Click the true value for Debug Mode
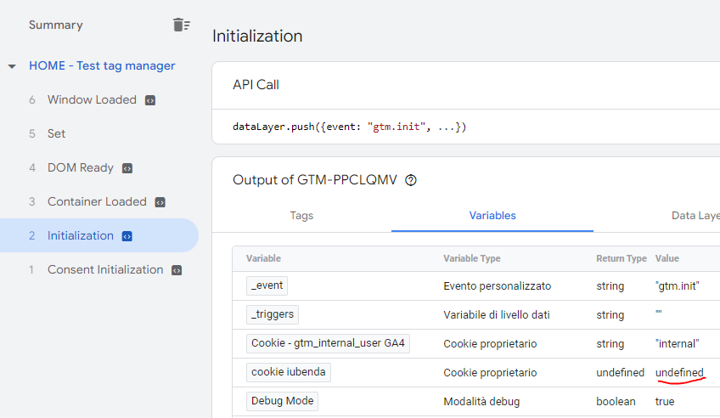 tap(665, 402)
